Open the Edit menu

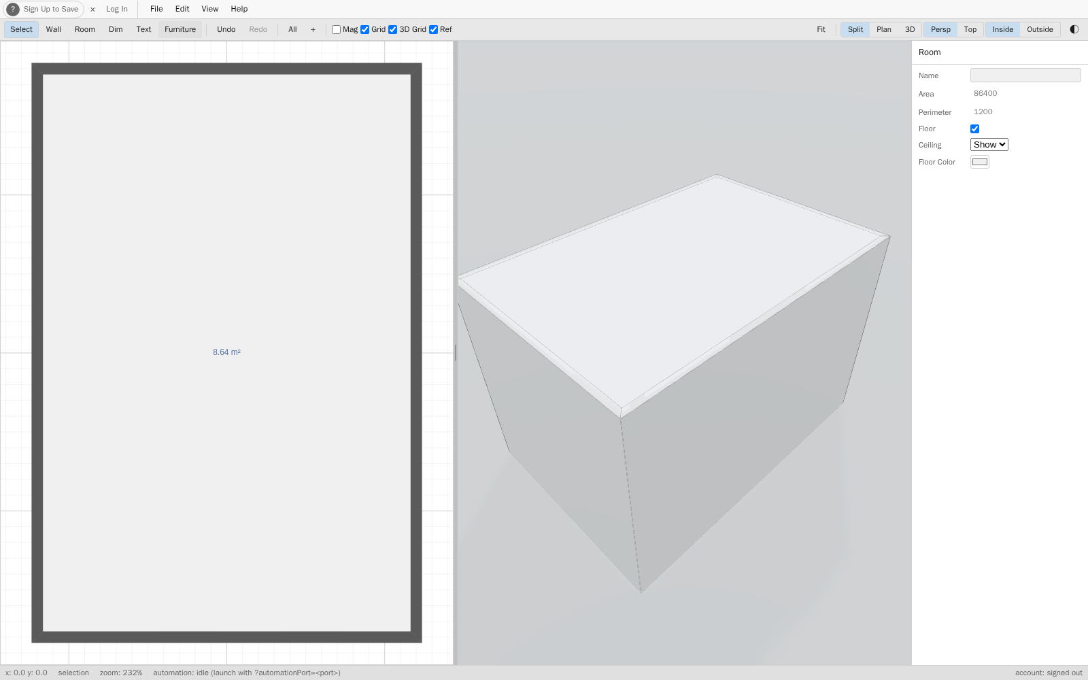click(x=182, y=10)
